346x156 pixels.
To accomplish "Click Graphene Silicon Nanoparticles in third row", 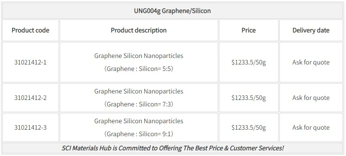I will click(139, 121).
